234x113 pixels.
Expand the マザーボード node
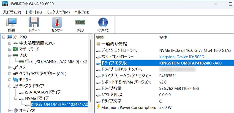(10, 49)
